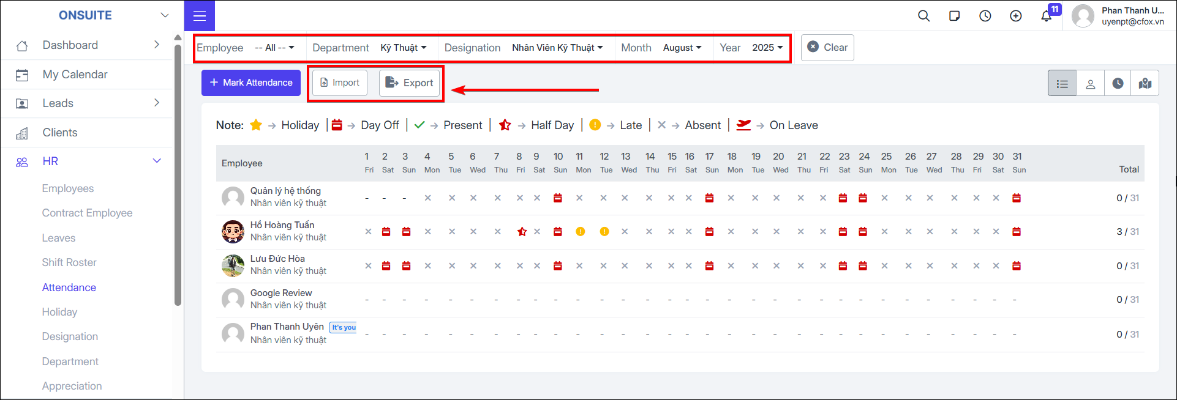Switch to attendance list summary view icon
Viewport: 1177px width, 400px height.
[x=1062, y=83]
